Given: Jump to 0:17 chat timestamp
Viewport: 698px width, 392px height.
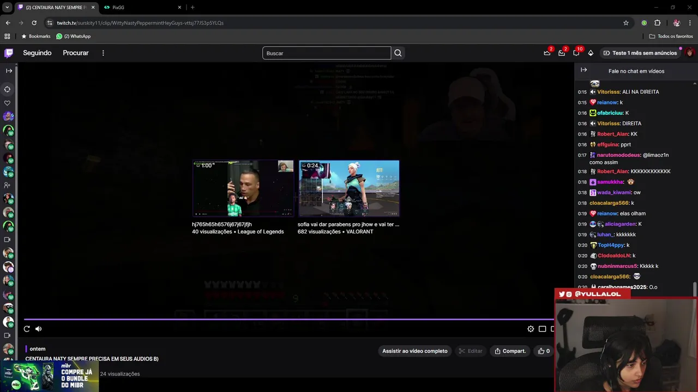Looking at the screenshot, I should 582,155.
